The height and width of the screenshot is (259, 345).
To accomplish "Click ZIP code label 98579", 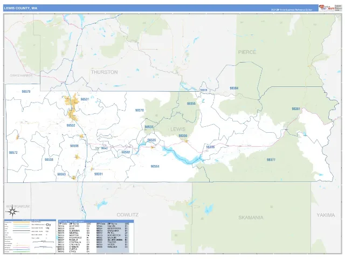I will click(26, 92).
